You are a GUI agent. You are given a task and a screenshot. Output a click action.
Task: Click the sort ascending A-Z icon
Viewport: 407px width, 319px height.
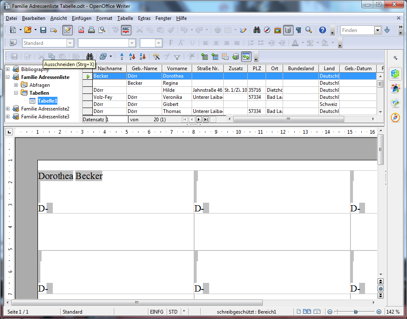(122, 57)
